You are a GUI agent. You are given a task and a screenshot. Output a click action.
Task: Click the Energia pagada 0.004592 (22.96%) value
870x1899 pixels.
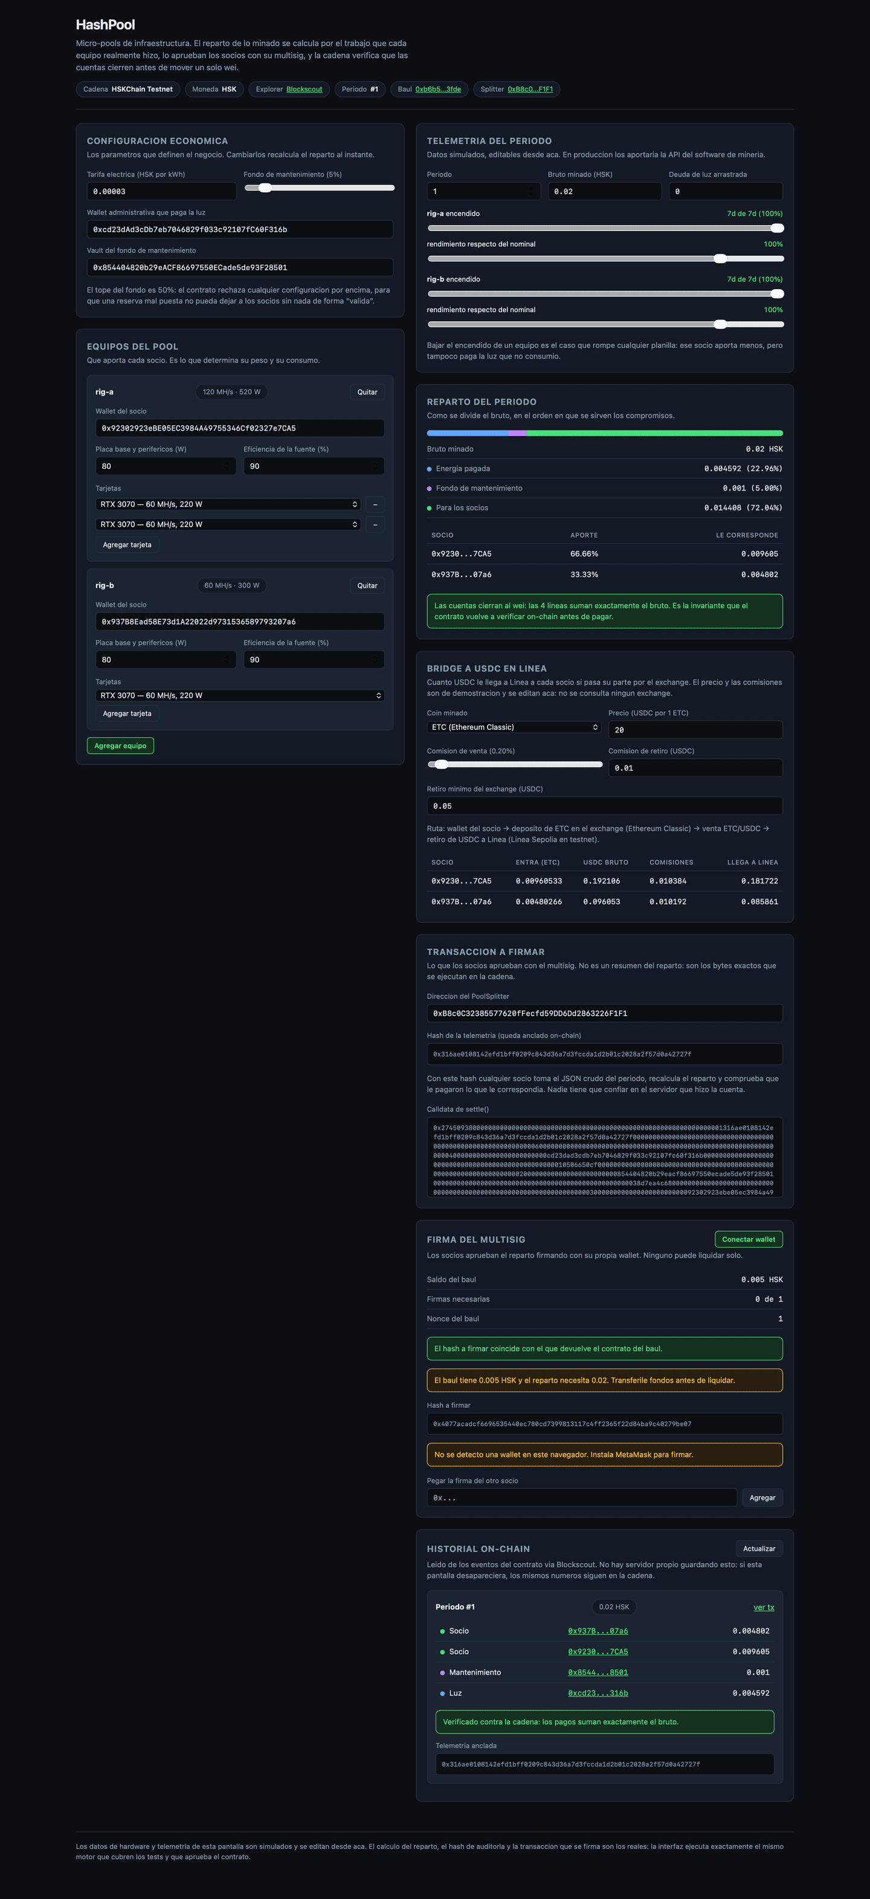pos(743,468)
